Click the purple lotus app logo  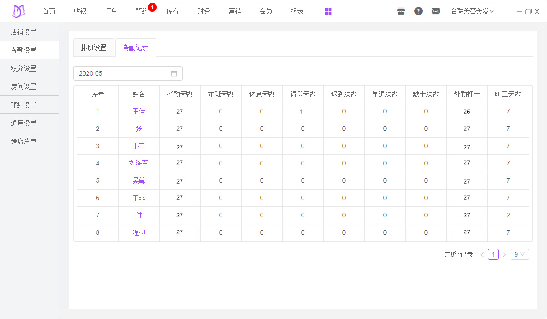click(x=18, y=11)
